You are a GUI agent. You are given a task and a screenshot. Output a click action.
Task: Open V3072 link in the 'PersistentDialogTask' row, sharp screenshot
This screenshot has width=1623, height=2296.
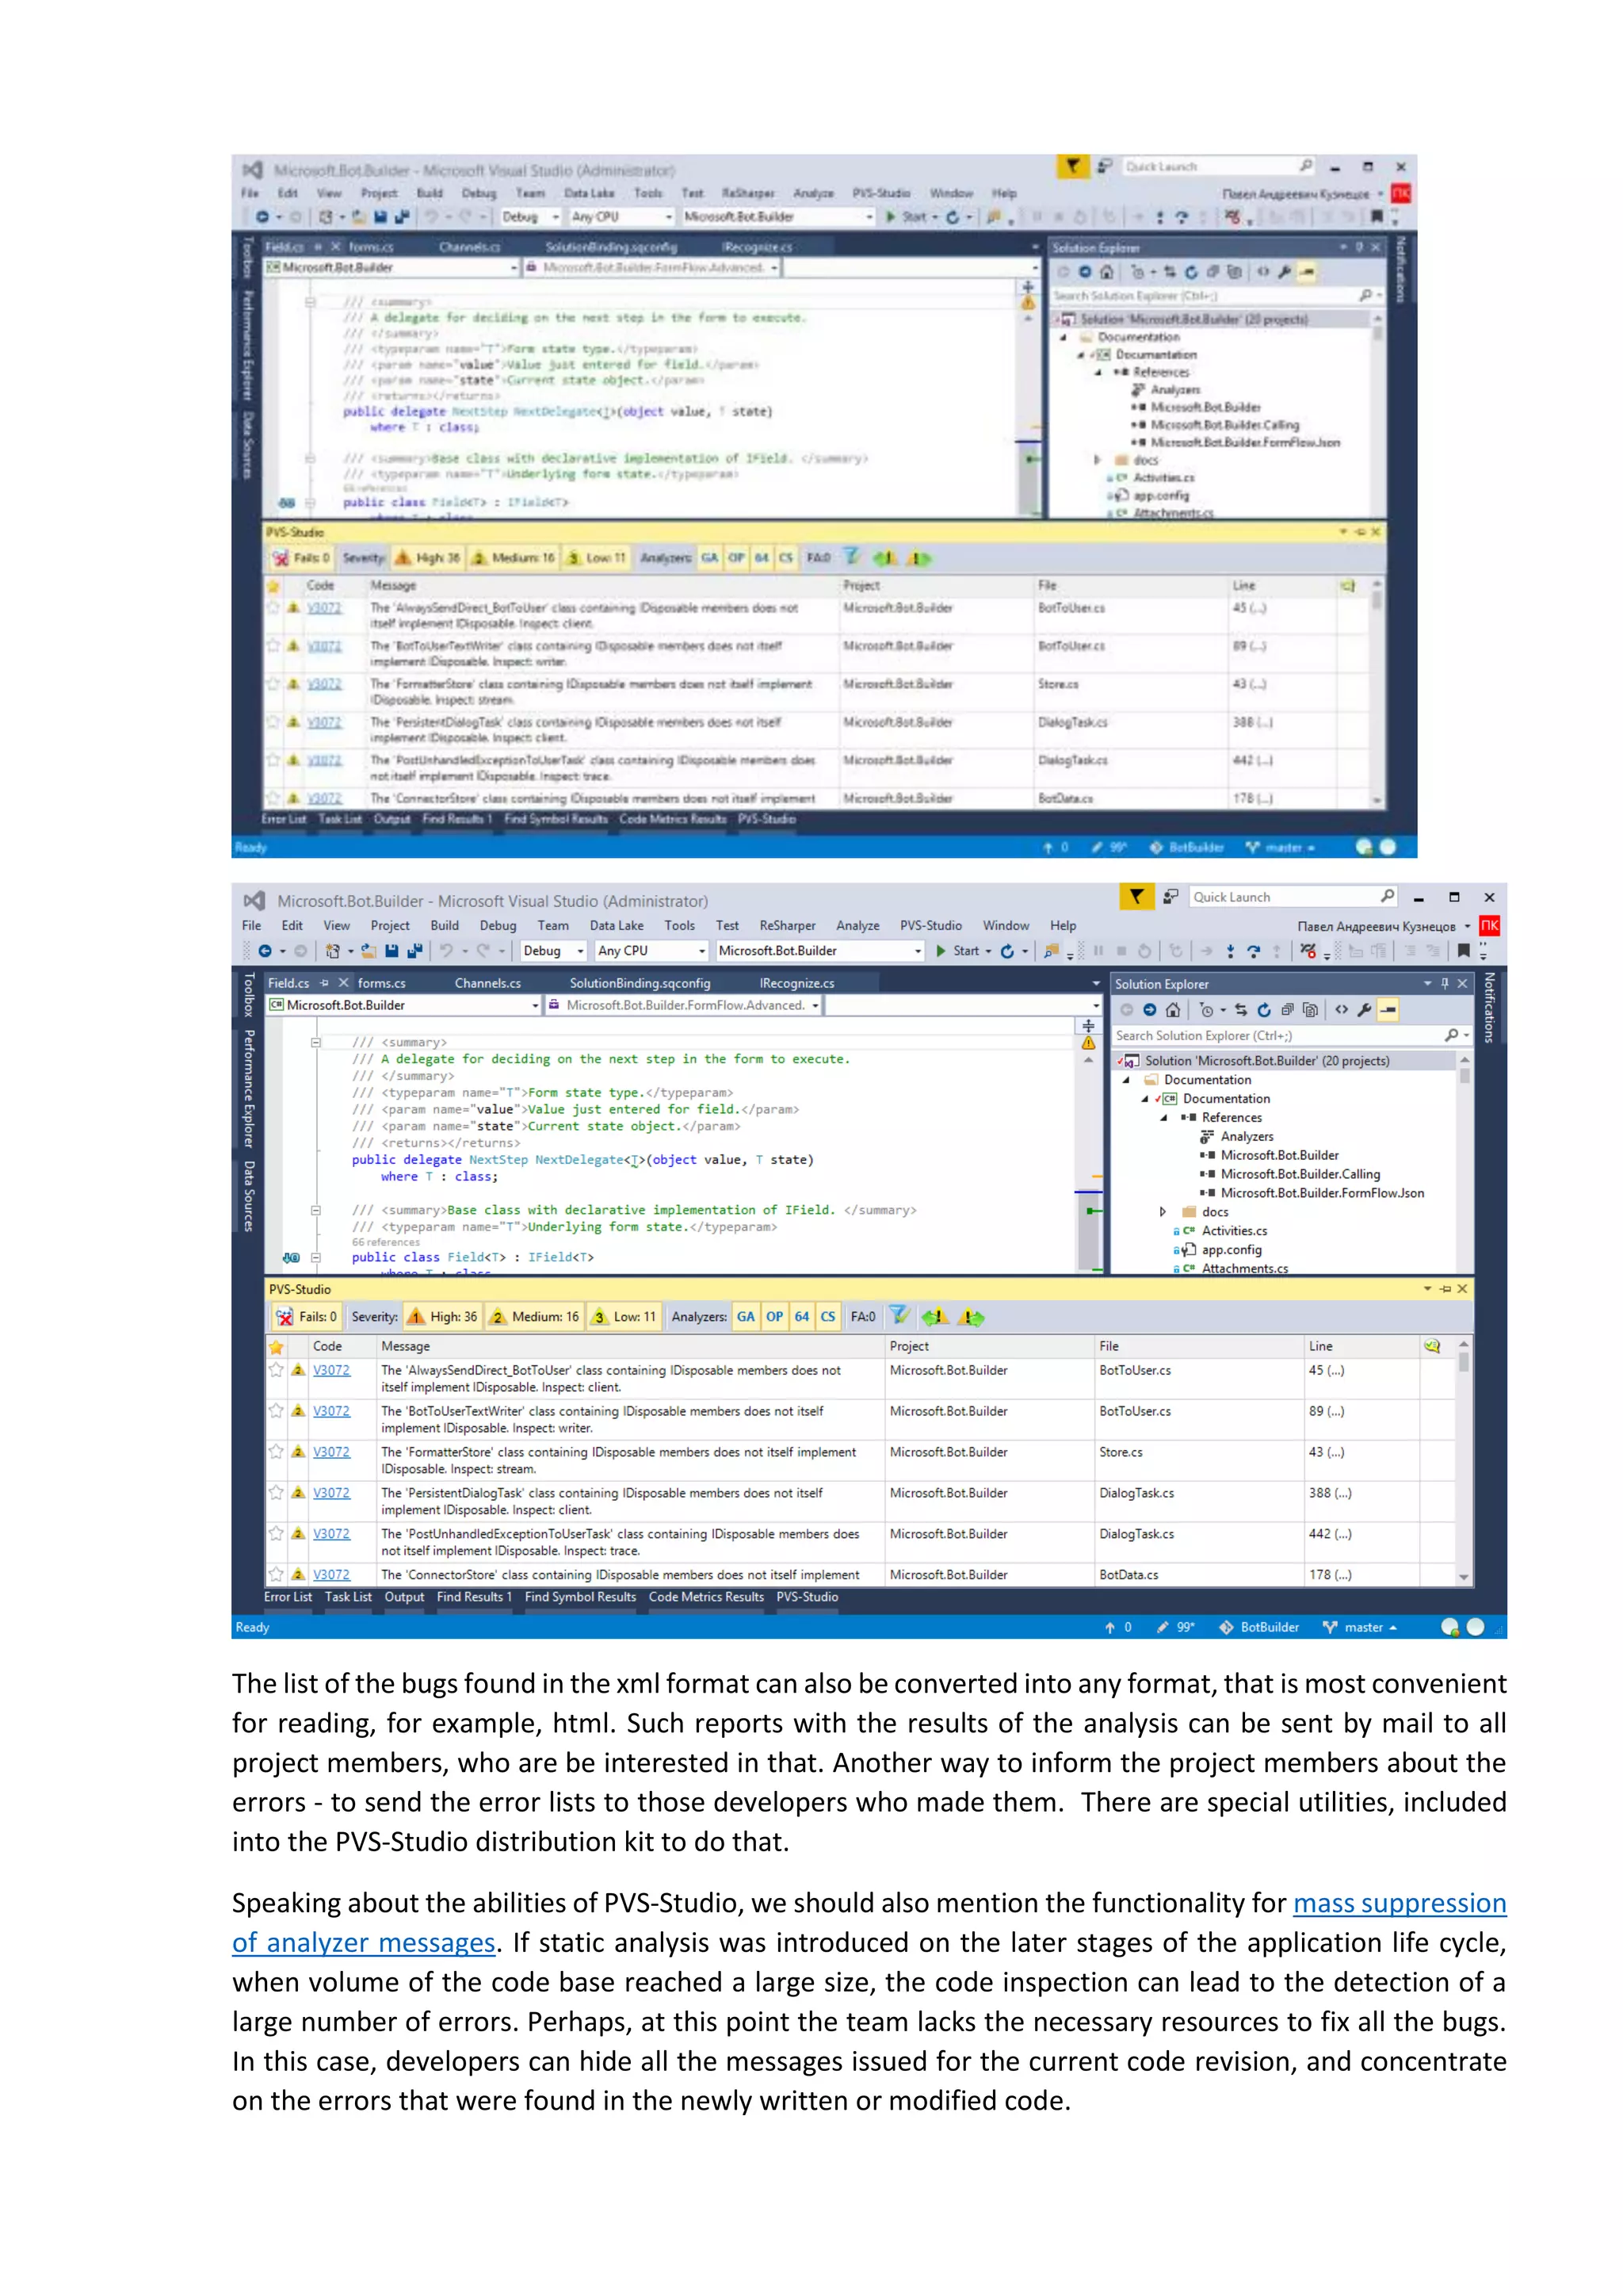[x=330, y=1493]
